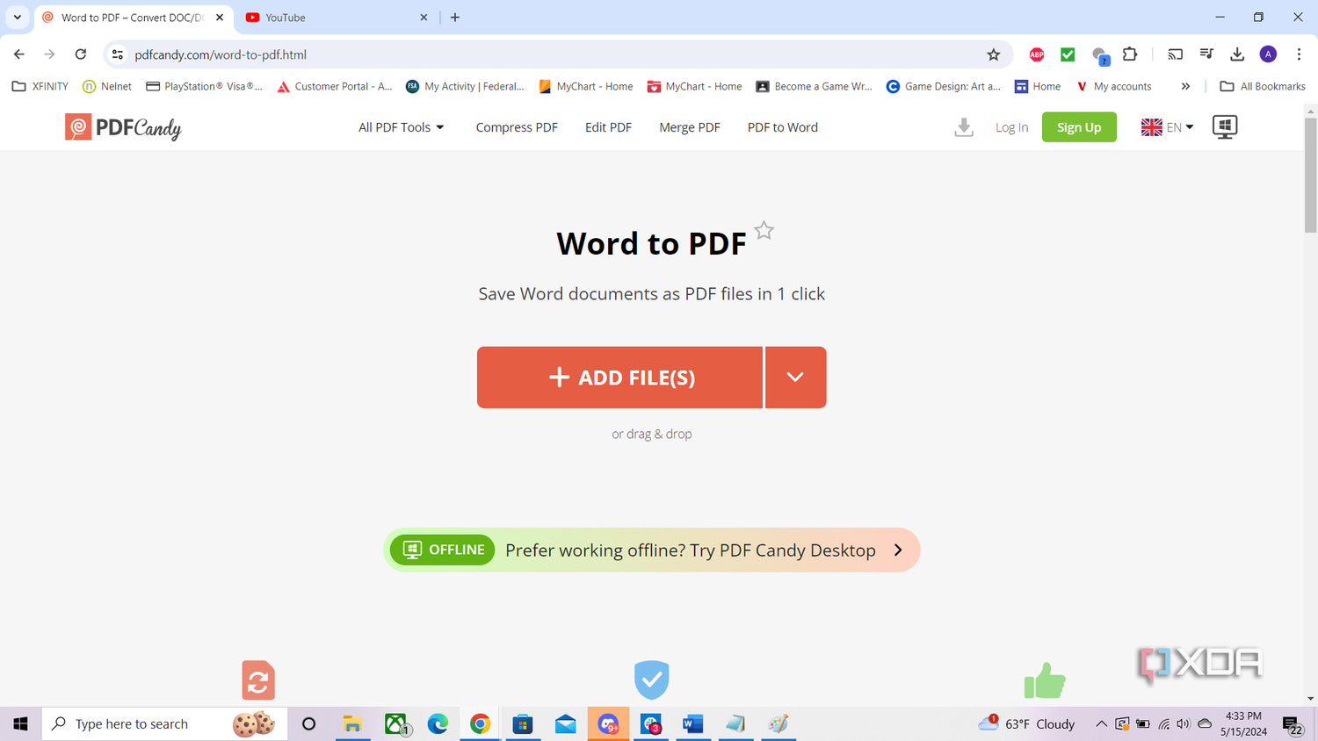The image size is (1318, 741).
Task: Open the Mail app from taskbar
Action: point(565,723)
